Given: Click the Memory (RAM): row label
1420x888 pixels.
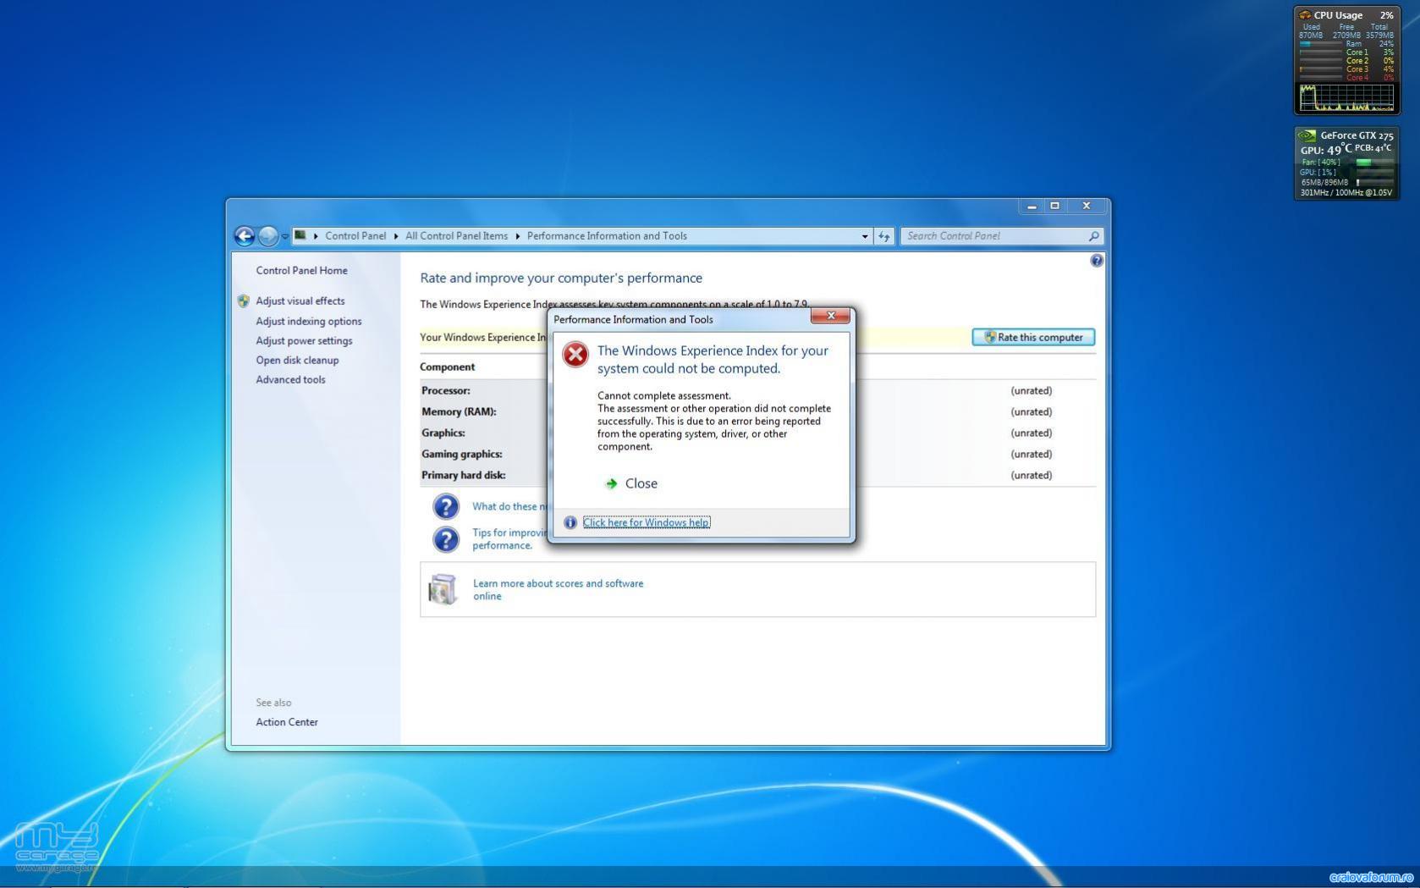Looking at the screenshot, I should (459, 412).
